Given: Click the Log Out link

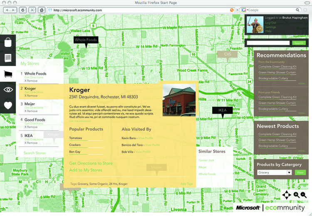Looking at the screenshot, I should coord(270,23).
